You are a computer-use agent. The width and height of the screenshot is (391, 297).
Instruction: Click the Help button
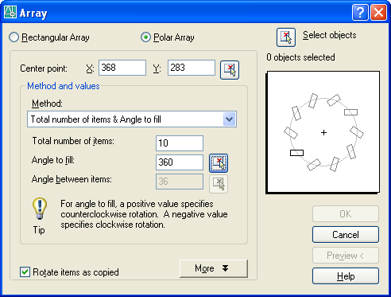[x=346, y=276]
